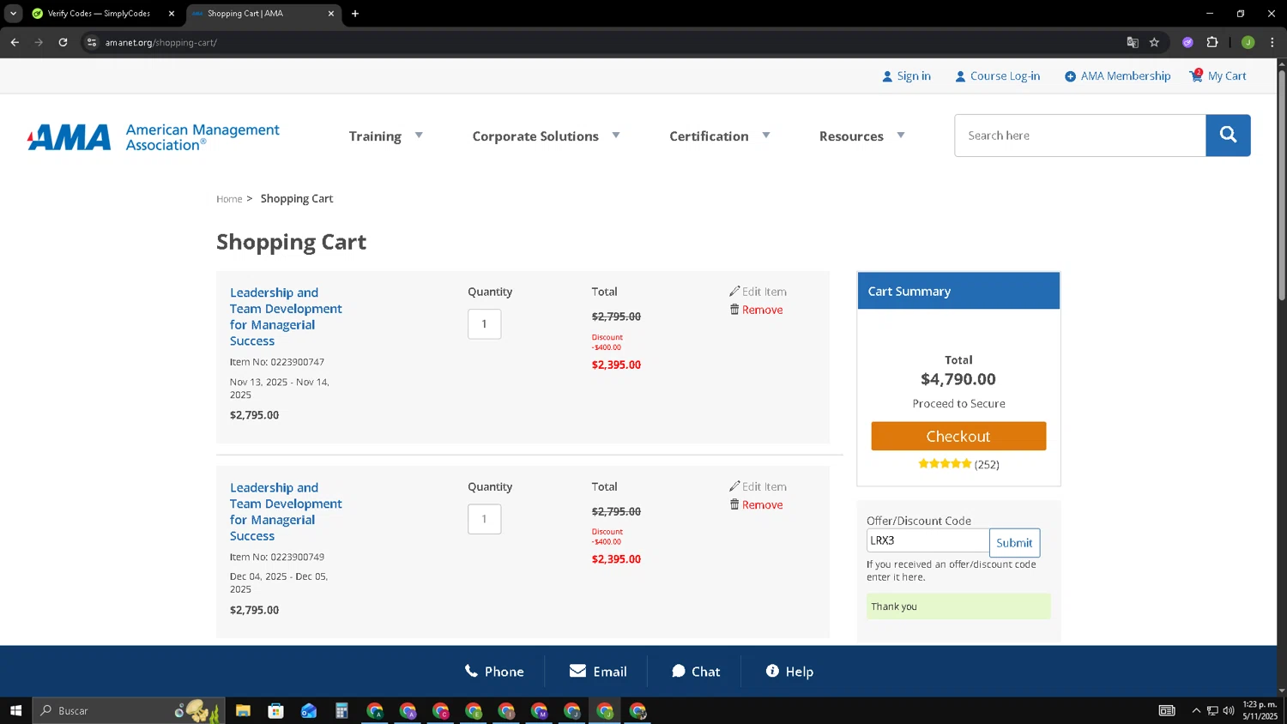Close the Shopping Cart tab

pos(330,14)
